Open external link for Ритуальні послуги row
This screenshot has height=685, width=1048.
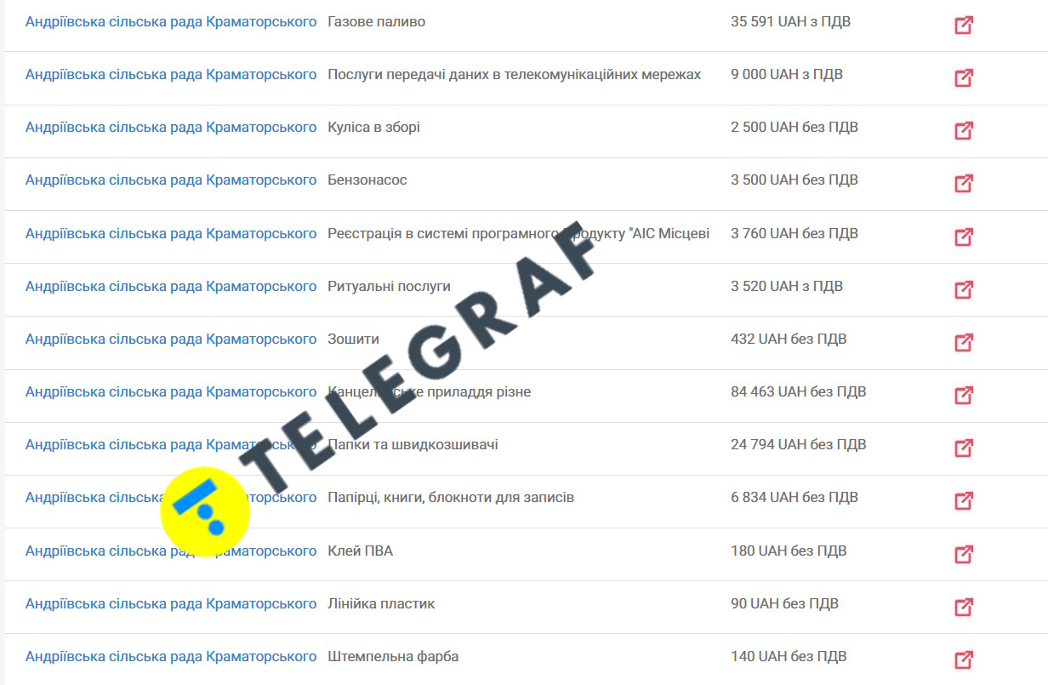(963, 289)
